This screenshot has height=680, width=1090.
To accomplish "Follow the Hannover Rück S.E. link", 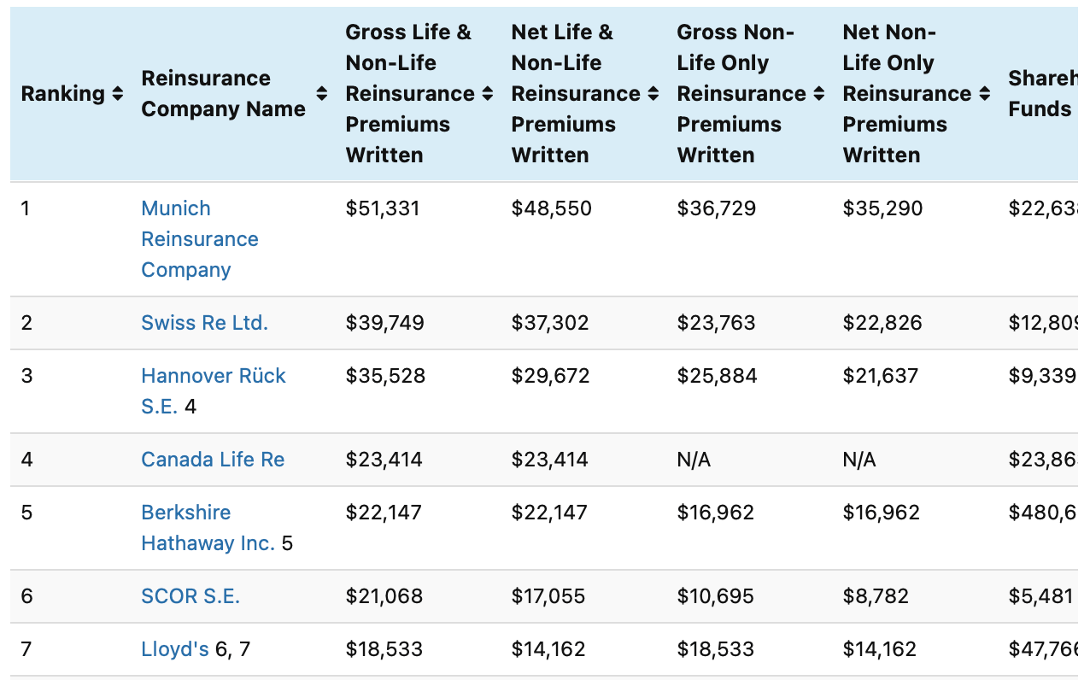I will [213, 377].
